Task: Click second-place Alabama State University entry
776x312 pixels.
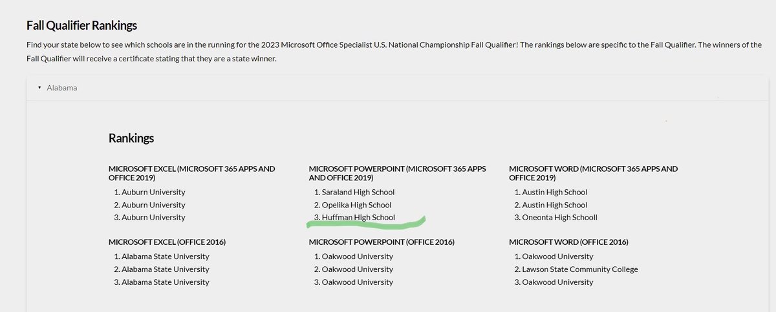Action: 165,269
